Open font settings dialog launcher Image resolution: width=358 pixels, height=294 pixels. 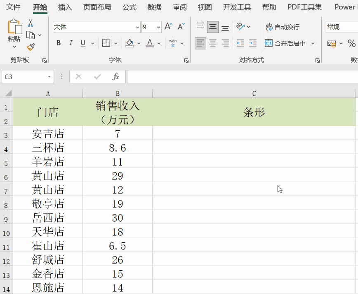186,61
